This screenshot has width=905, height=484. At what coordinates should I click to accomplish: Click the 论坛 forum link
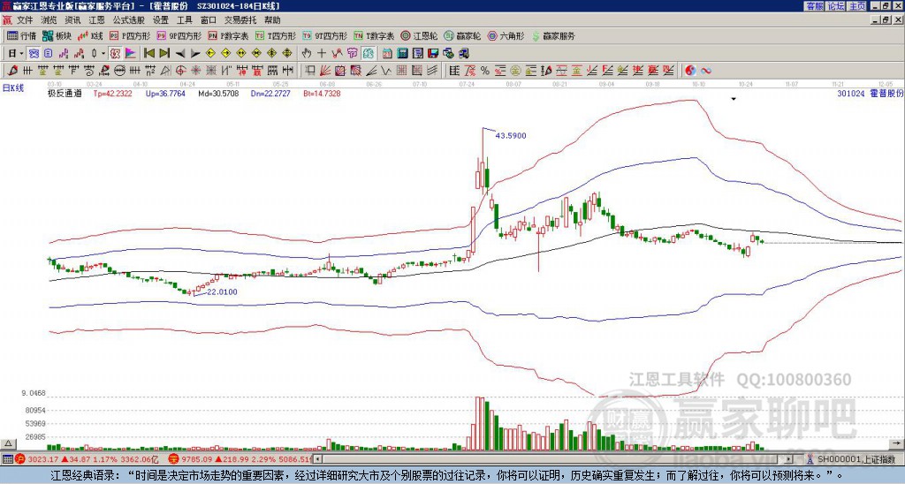point(836,6)
